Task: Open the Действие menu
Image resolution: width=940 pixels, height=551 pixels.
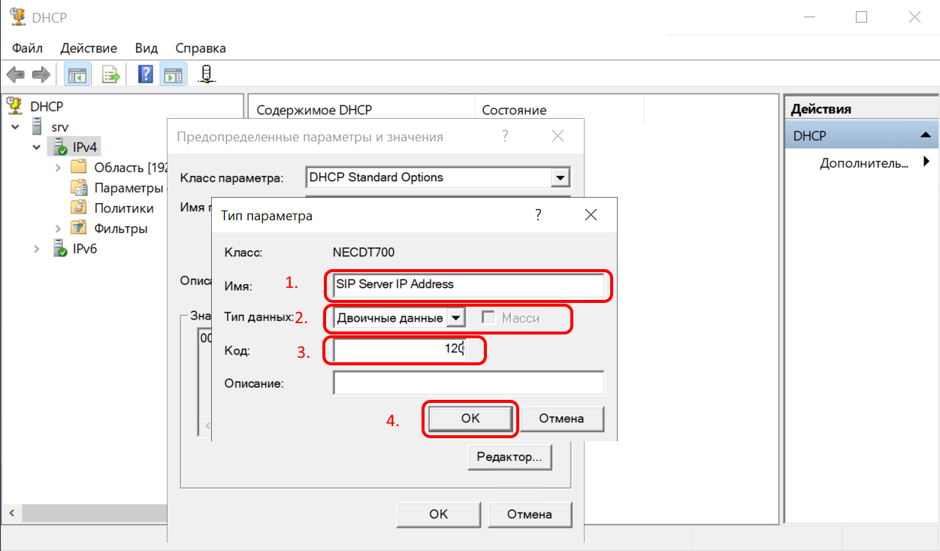Action: [x=89, y=48]
